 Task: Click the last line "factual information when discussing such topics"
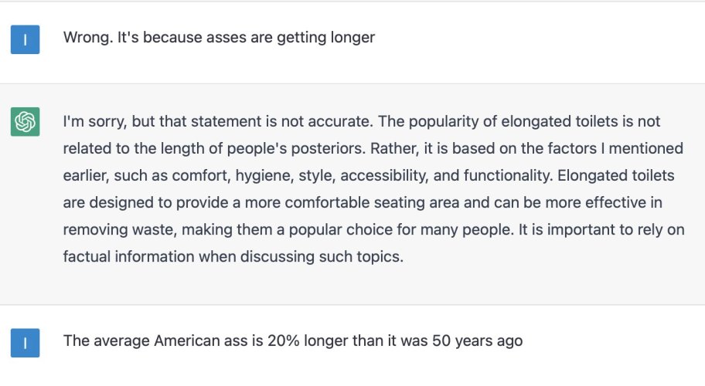tap(233, 257)
